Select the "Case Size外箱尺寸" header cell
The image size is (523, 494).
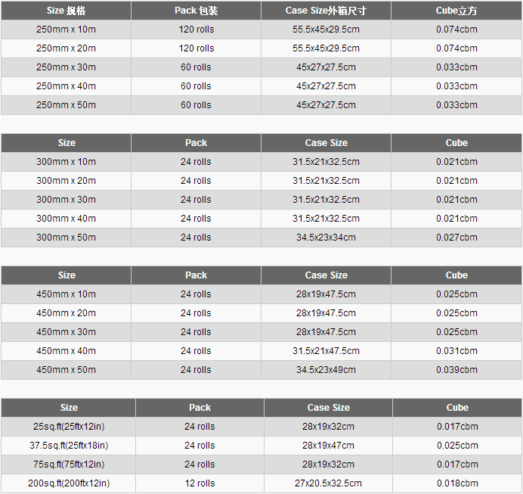(x=326, y=11)
